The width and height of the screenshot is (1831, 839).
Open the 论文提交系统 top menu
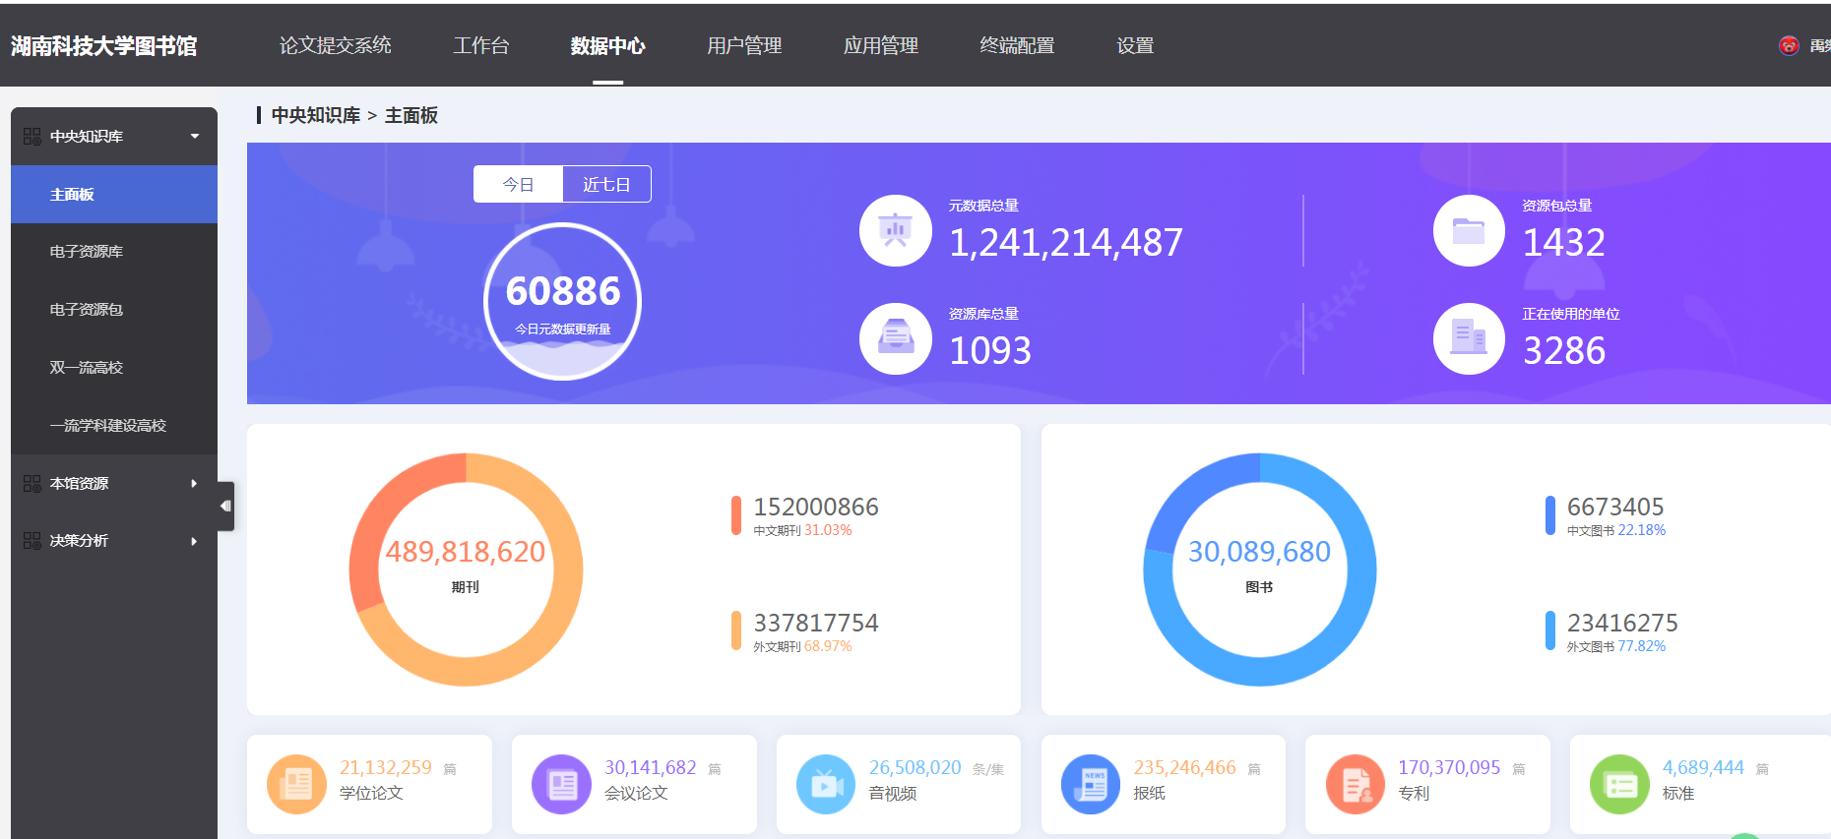coord(336,45)
